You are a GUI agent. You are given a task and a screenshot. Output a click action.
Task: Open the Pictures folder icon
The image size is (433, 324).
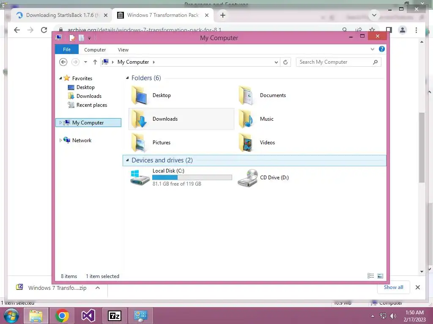click(x=139, y=143)
